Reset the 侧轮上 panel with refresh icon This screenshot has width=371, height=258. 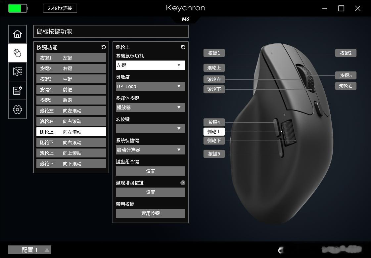[x=183, y=47]
